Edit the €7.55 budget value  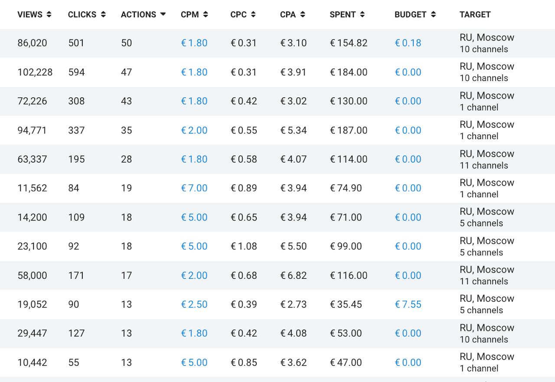tap(408, 304)
